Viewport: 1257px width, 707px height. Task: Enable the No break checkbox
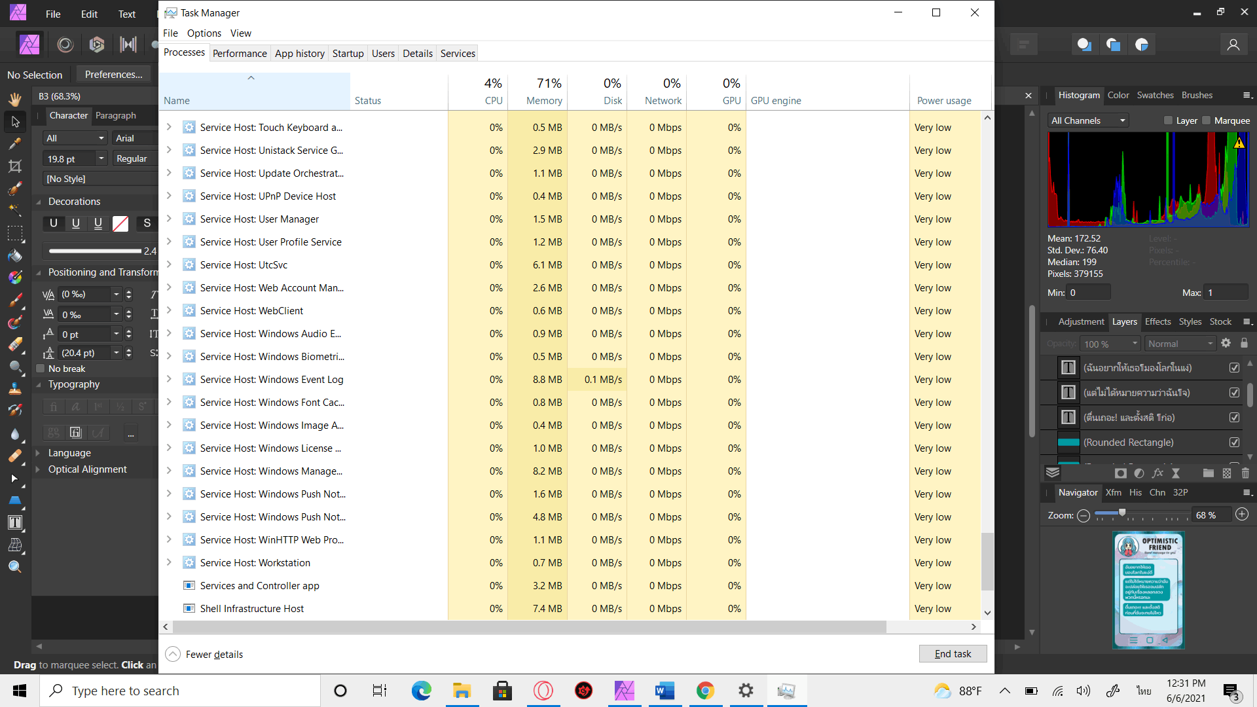coord(41,369)
